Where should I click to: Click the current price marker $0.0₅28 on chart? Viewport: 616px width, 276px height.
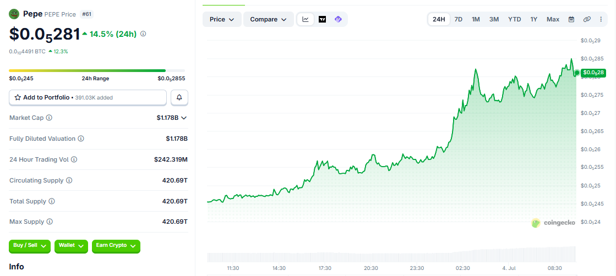coord(593,72)
